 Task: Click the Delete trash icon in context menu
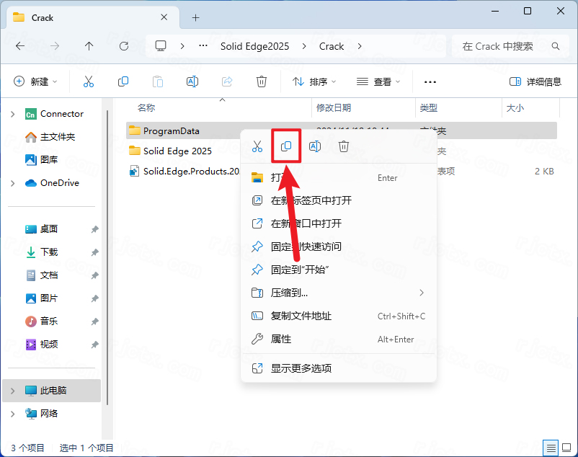(344, 146)
